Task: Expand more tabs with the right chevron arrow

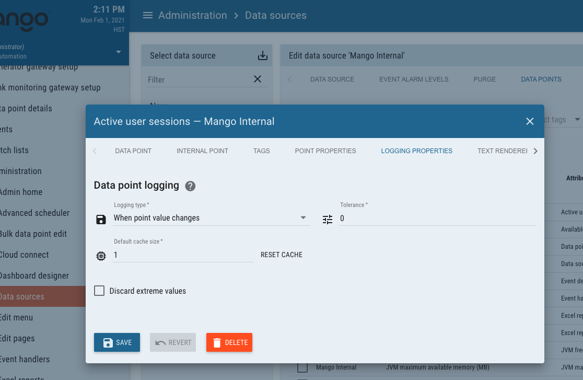Action: click(535, 151)
